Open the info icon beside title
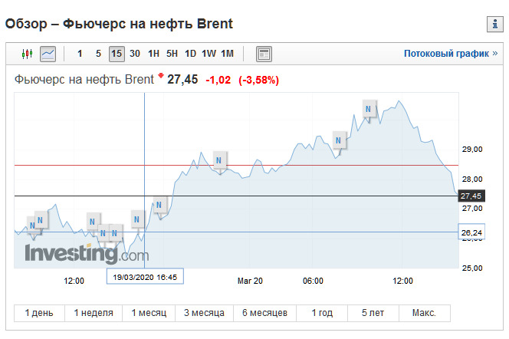 tap(494, 24)
